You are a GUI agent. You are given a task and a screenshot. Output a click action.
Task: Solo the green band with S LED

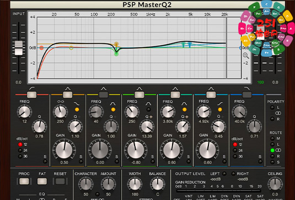[153, 161]
